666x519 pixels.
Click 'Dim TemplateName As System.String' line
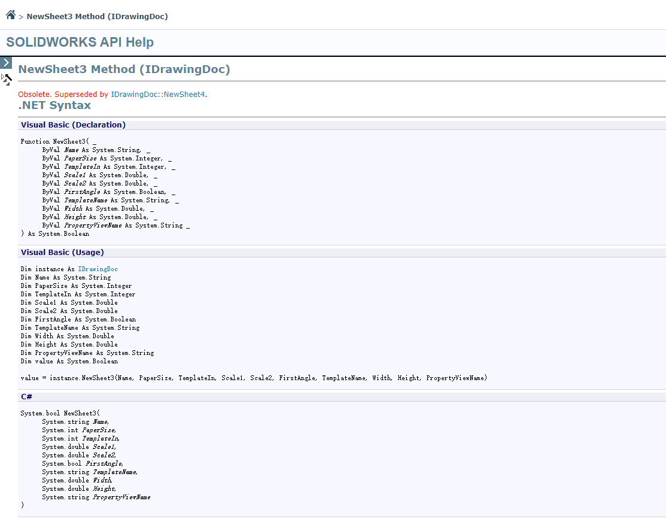[x=80, y=327]
